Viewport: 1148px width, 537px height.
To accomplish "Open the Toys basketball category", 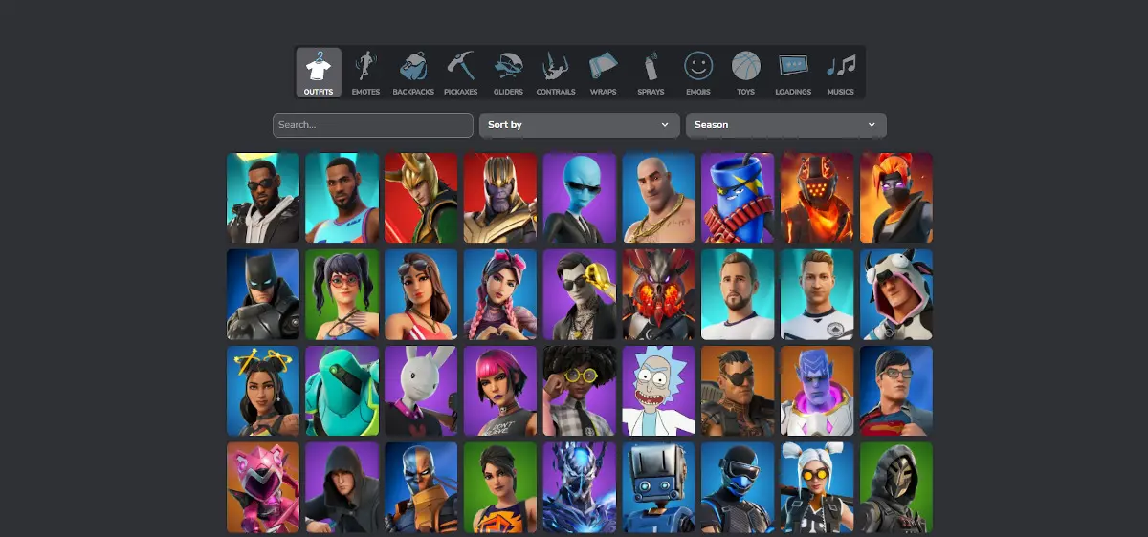I will (x=746, y=73).
